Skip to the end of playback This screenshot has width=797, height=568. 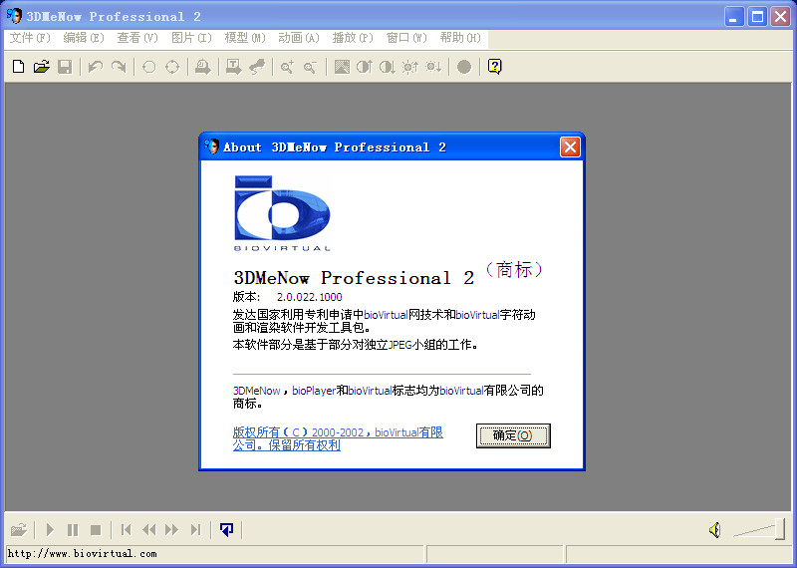[x=195, y=530]
